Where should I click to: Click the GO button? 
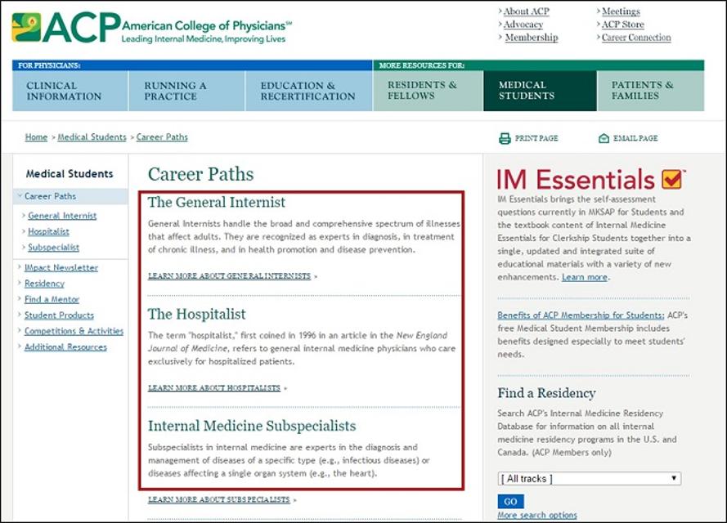pyautogui.click(x=510, y=501)
